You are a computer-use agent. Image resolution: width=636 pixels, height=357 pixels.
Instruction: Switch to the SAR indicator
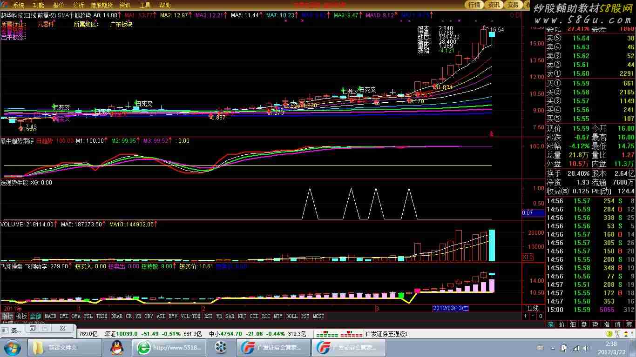(x=230, y=316)
